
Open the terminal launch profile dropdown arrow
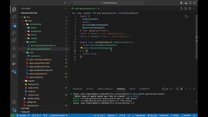173,89
